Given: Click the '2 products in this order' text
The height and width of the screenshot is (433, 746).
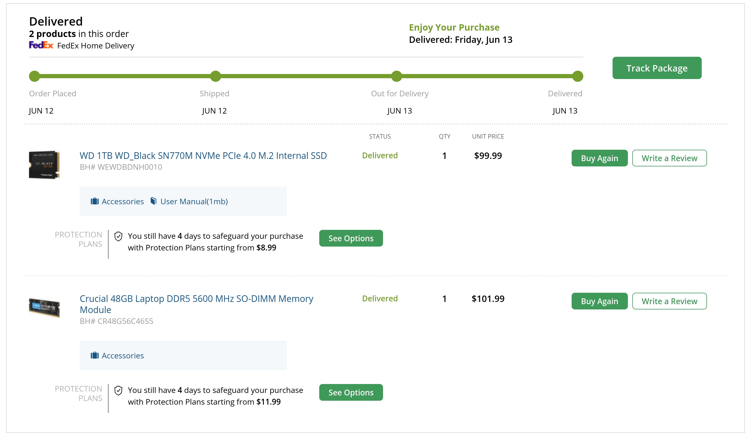Looking at the screenshot, I should click(x=79, y=34).
